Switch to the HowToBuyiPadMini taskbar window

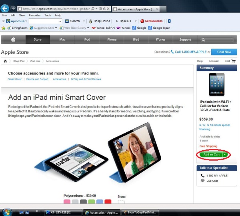pos(140,212)
